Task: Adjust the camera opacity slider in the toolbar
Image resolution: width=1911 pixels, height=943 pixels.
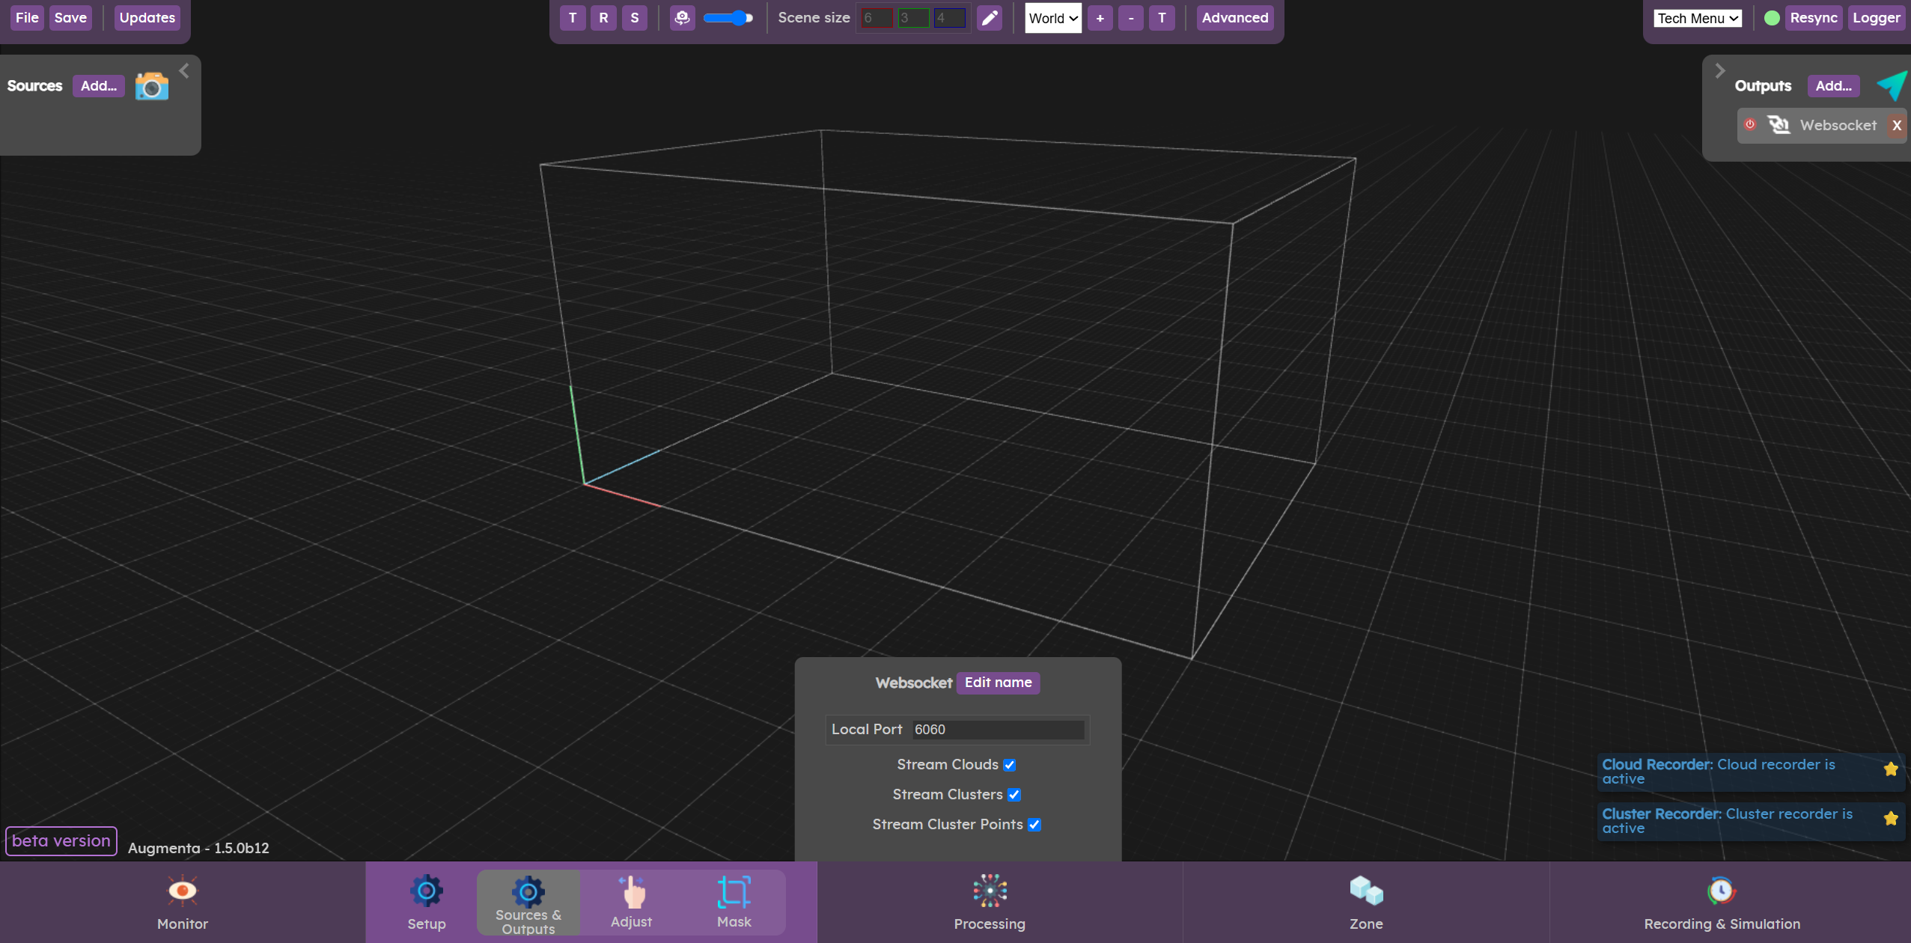Action: click(728, 17)
